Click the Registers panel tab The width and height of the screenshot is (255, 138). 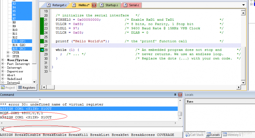[x=27, y=88]
